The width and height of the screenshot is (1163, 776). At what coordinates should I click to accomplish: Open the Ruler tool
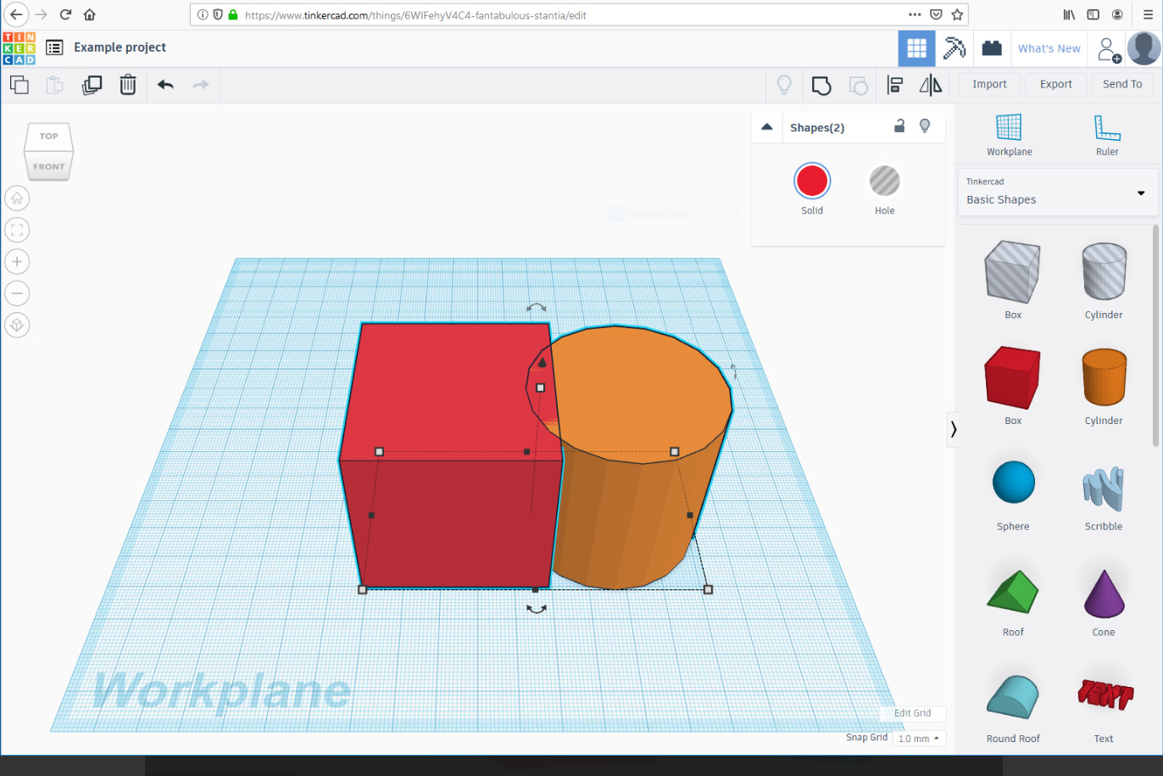(1107, 136)
